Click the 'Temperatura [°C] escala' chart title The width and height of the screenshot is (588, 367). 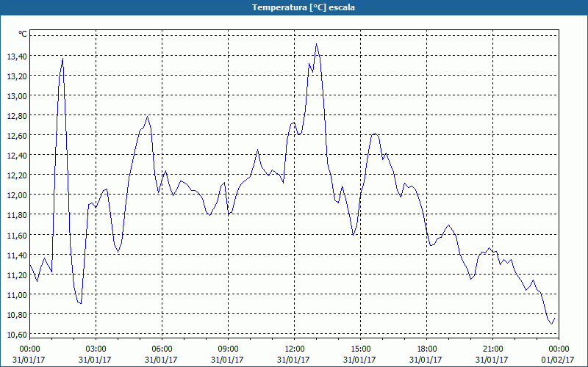click(x=304, y=7)
